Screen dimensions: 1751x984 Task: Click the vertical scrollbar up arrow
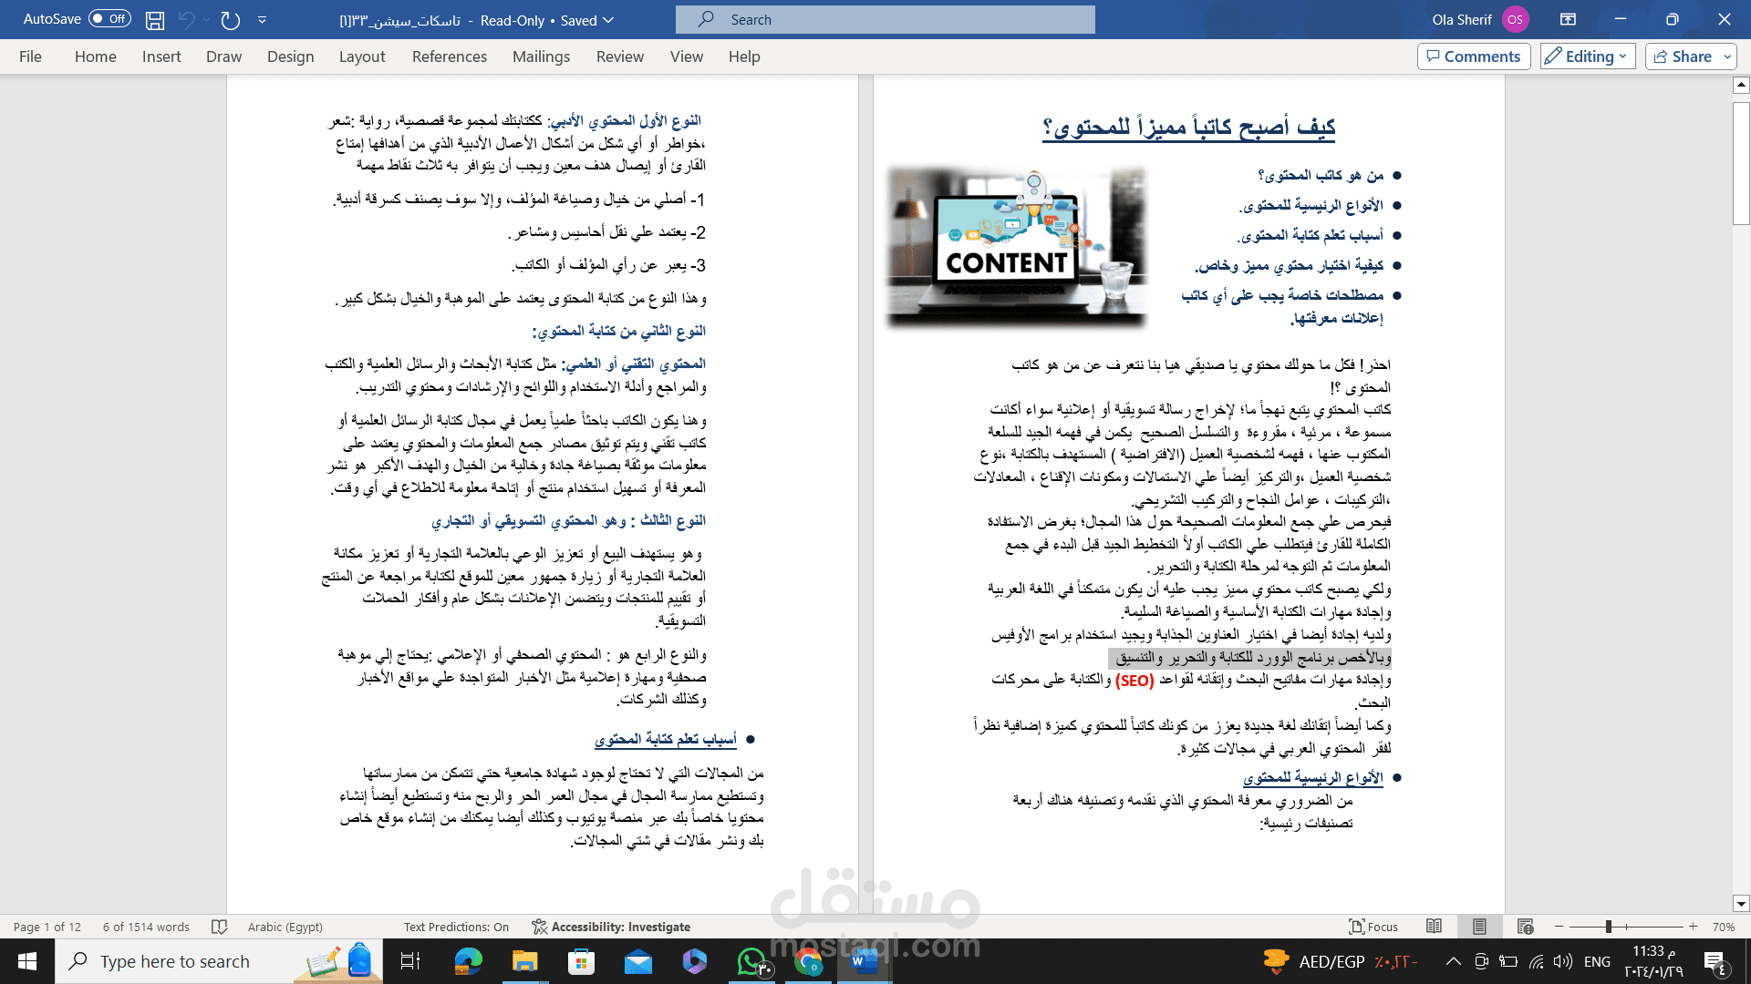(1741, 85)
